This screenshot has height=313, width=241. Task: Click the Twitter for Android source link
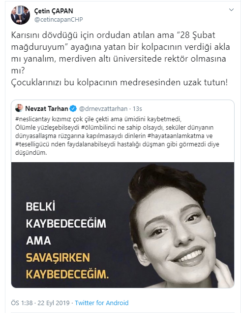102,303
